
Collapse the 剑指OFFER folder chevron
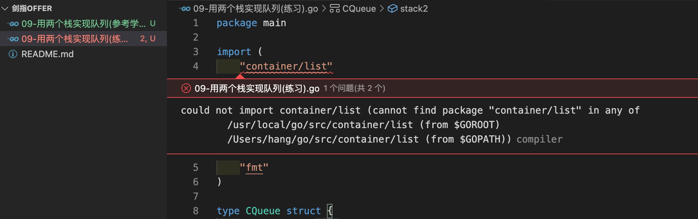click(x=5, y=9)
